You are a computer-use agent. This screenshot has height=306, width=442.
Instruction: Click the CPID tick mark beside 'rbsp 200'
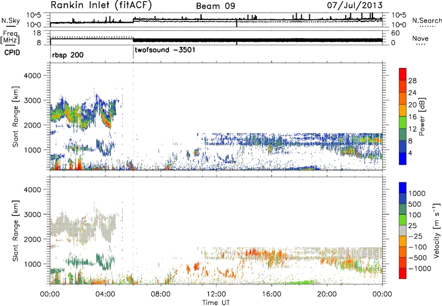pyautogui.click(x=50, y=52)
